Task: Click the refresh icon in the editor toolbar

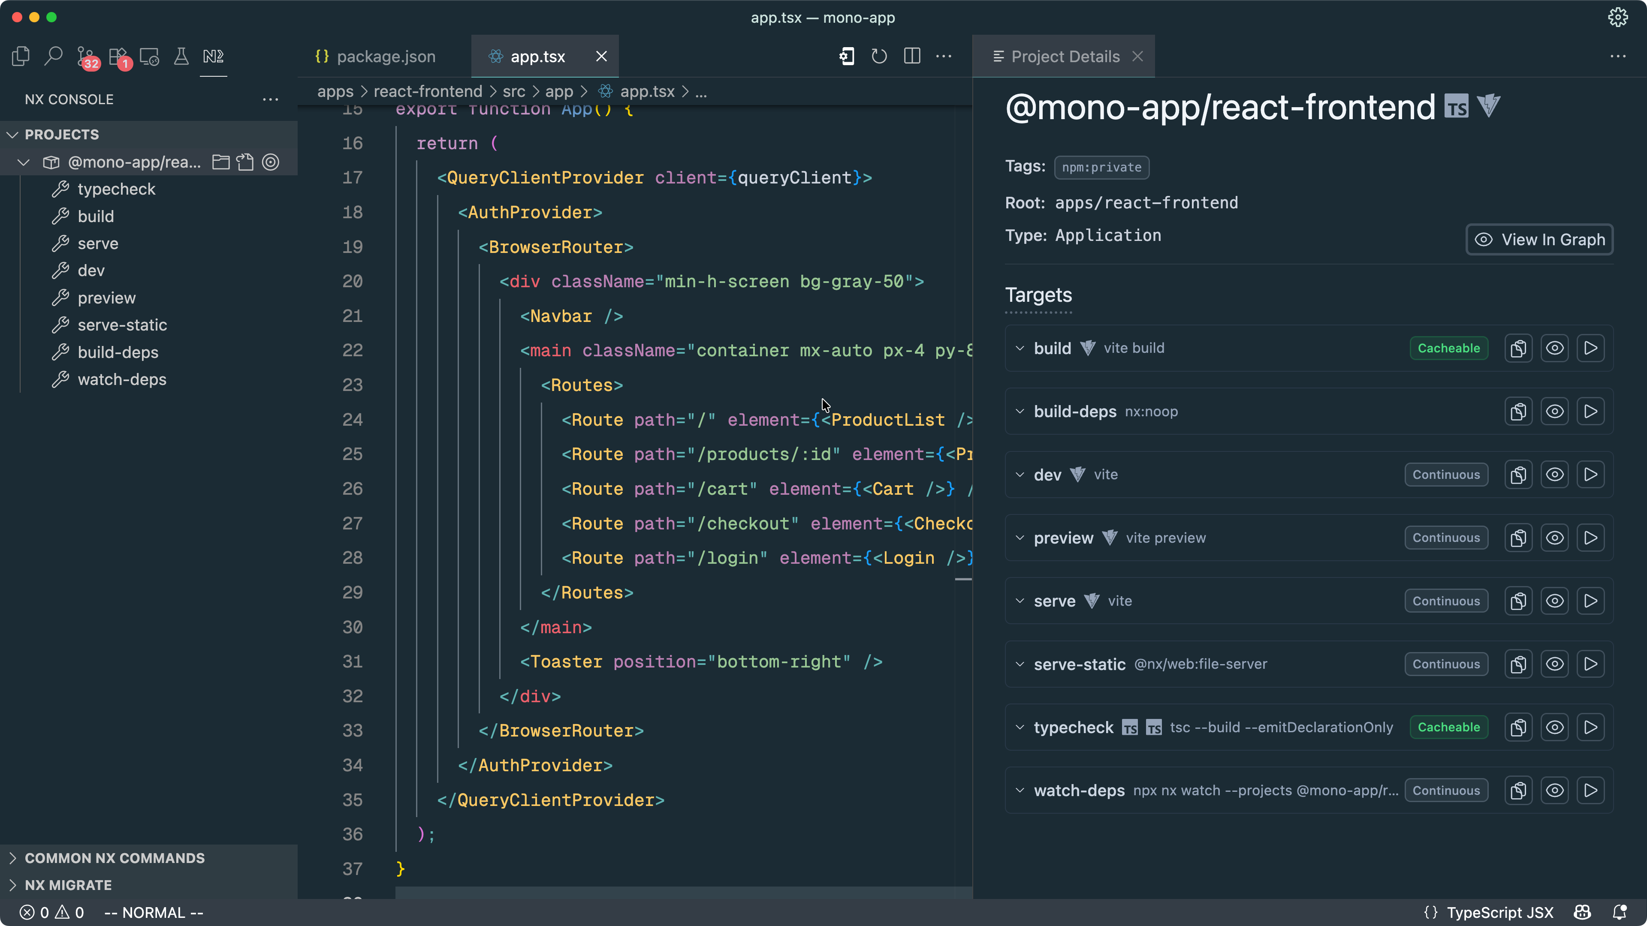Action: (x=879, y=56)
